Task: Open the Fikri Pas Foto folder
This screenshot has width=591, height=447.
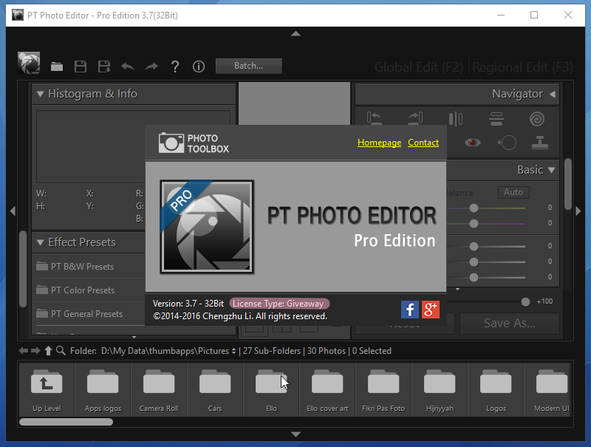Action: coord(383,389)
